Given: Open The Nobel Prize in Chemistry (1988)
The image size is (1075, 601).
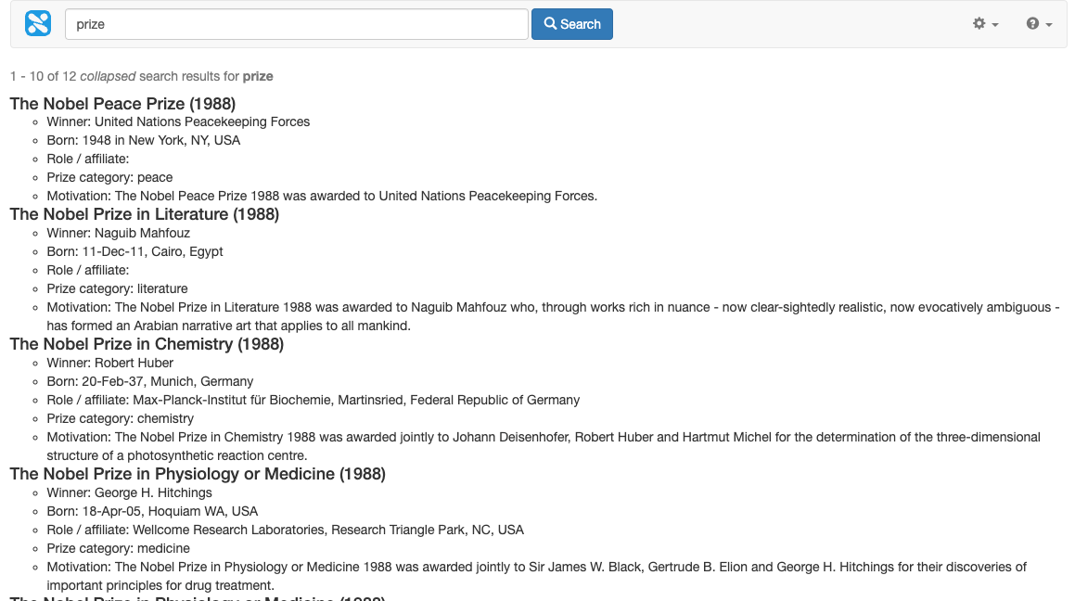Looking at the screenshot, I should [x=147, y=344].
